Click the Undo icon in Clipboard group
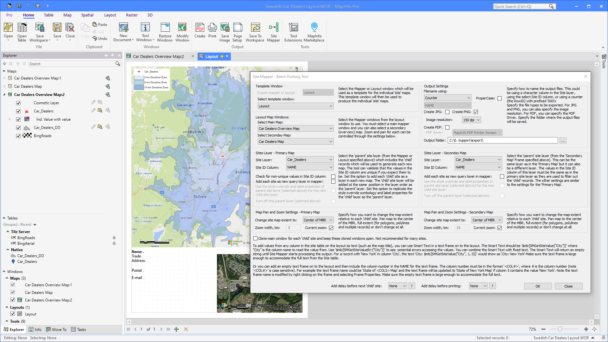Viewport: 608px width, 342px height. point(100,38)
